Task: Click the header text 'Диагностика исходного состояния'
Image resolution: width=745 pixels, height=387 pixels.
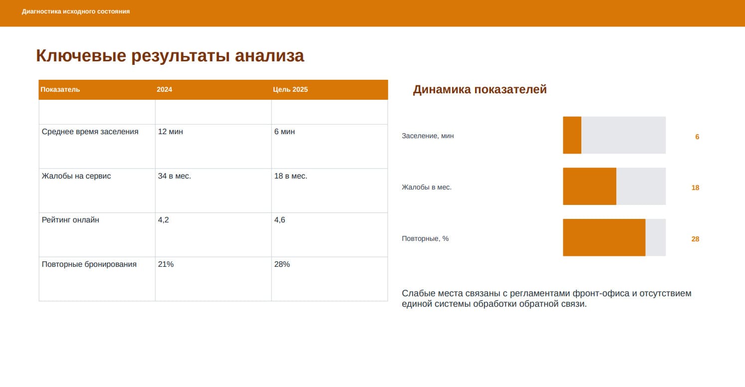Action: pyautogui.click(x=76, y=11)
